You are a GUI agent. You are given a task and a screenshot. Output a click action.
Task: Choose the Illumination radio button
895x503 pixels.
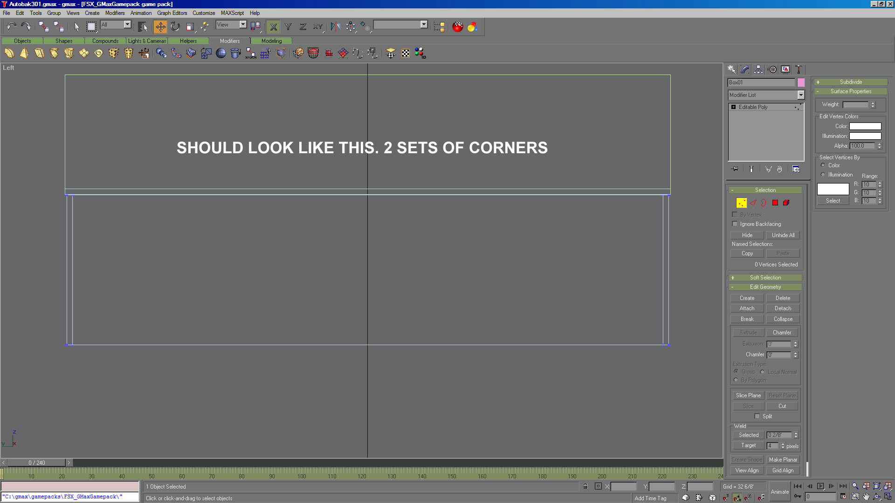tap(823, 175)
